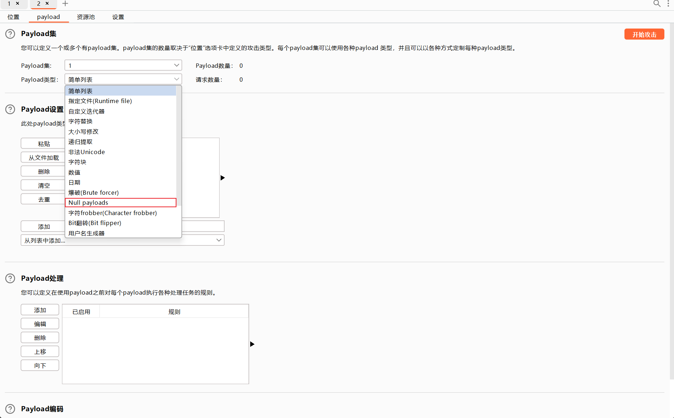The width and height of the screenshot is (674, 418).
Task: Select 简单列表 in the type list
Action: pos(121,91)
